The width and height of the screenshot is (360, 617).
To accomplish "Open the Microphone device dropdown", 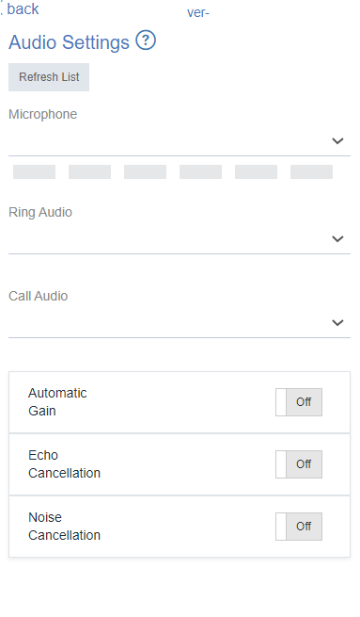I will pyautogui.click(x=180, y=141).
